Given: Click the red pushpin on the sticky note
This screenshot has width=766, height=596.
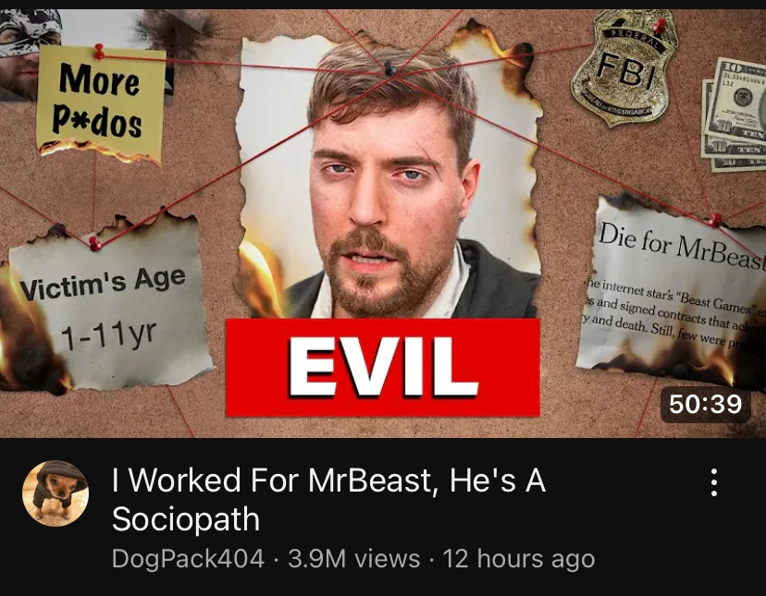Looking at the screenshot, I should 99,51.
